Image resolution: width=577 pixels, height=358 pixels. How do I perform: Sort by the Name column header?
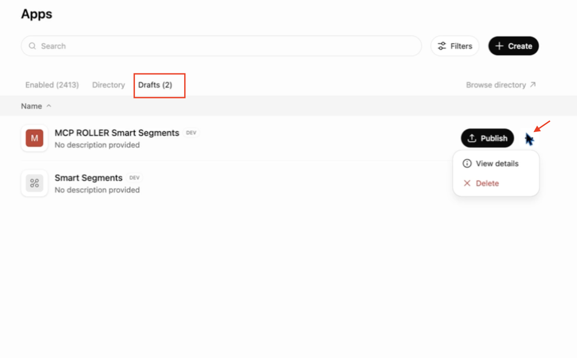36,106
